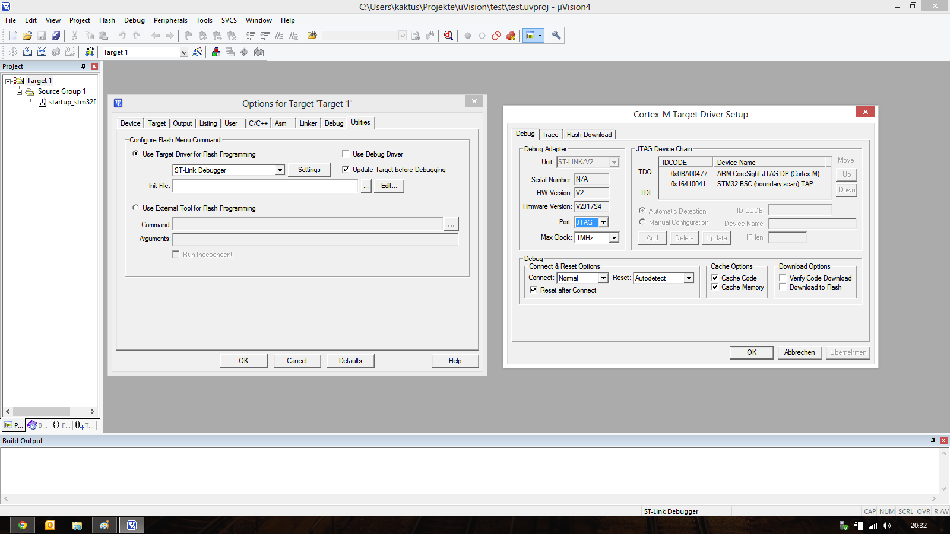Image resolution: width=950 pixels, height=534 pixels.
Task: Uncheck Reset after Connect
Action: (533, 290)
